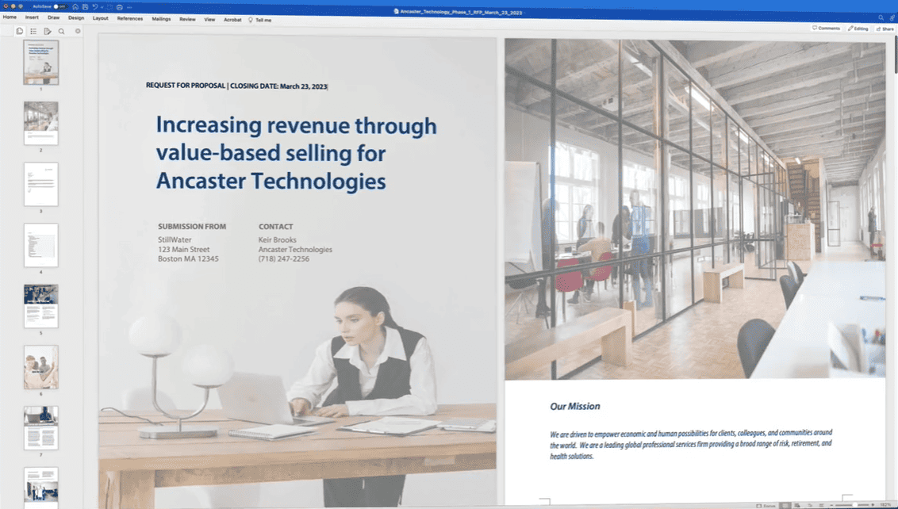The height and width of the screenshot is (509, 898).
Task: Switch to Print Layout view icon
Action: (x=785, y=506)
